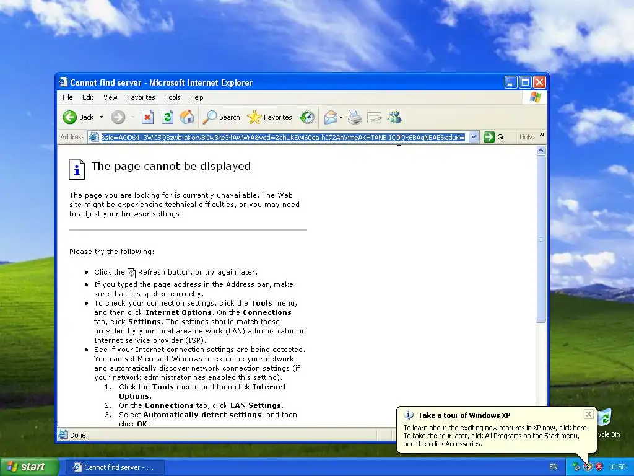Image resolution: width=634 pixels, height=476 pixels.
Task: Click the network connection tray icon
Action: [576, 467]
